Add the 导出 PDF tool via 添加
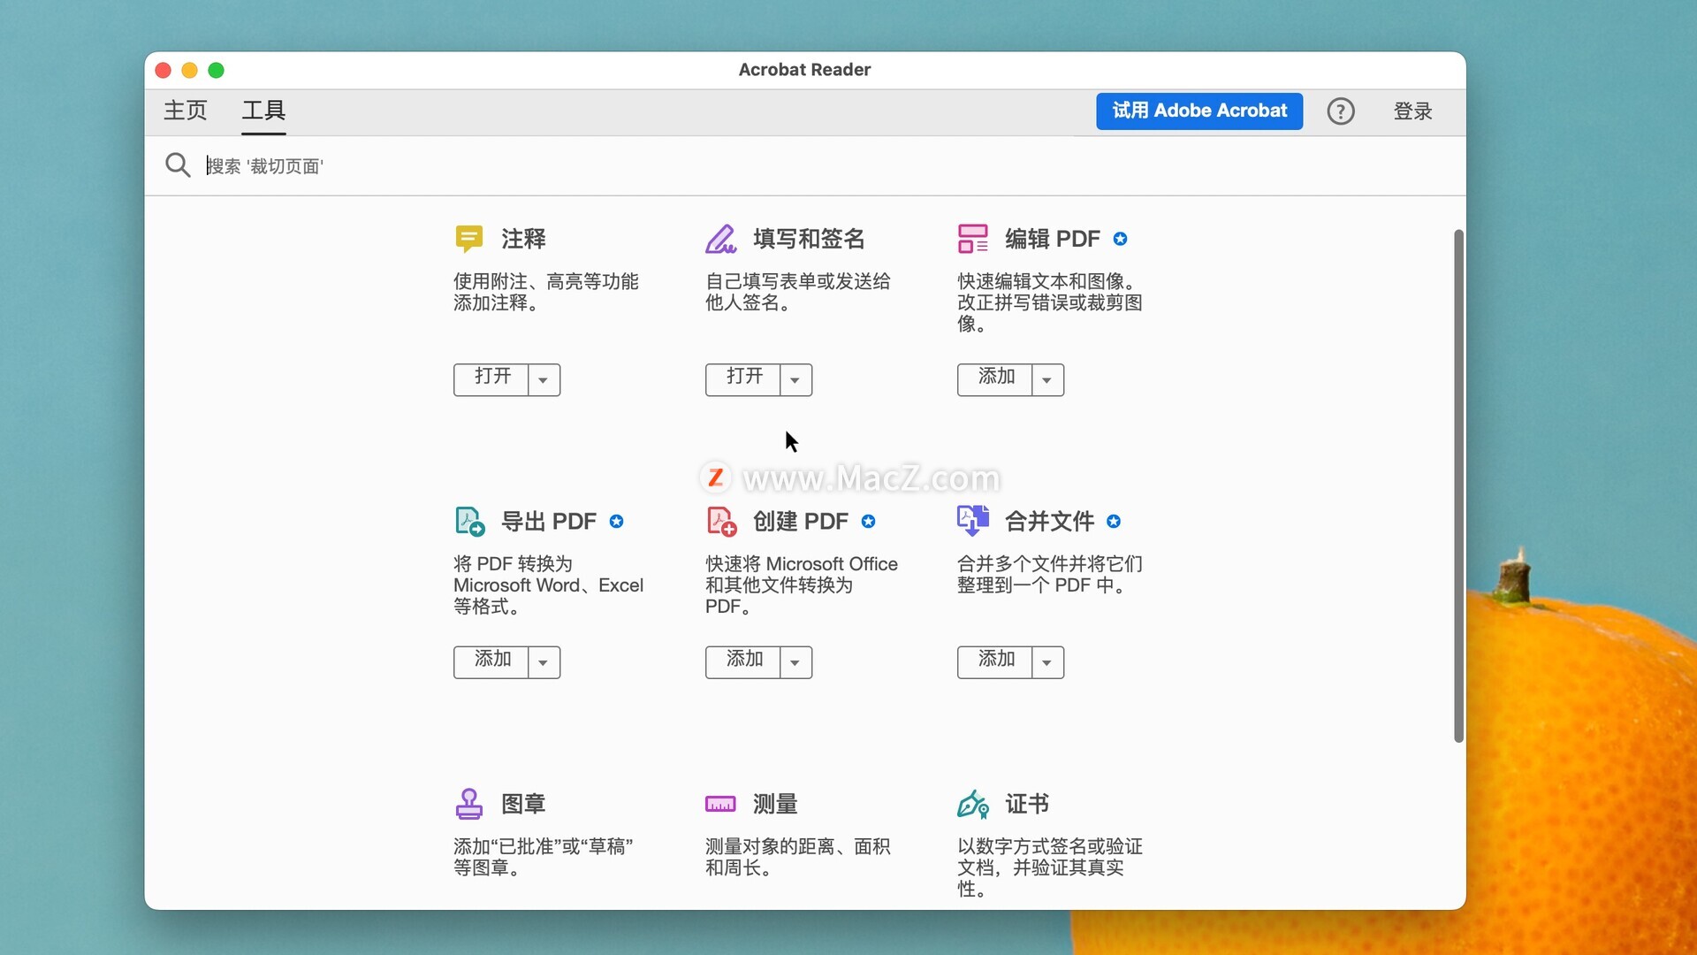1697x955 pixels. point(491,662)
